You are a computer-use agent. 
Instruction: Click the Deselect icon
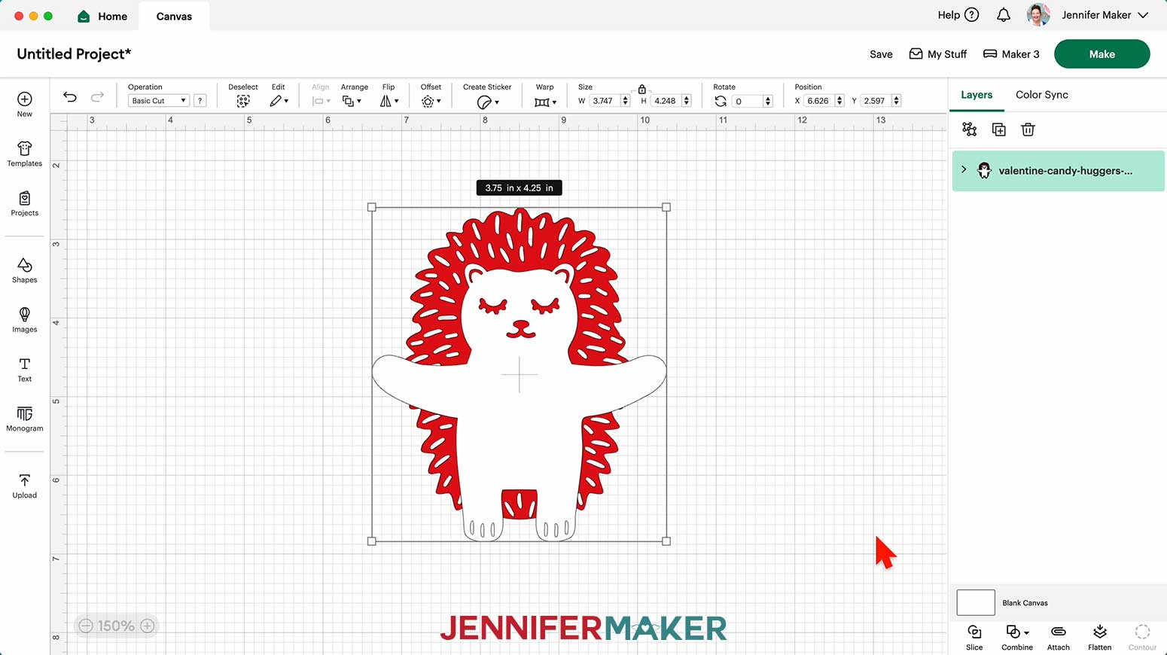tap(243, 101)
